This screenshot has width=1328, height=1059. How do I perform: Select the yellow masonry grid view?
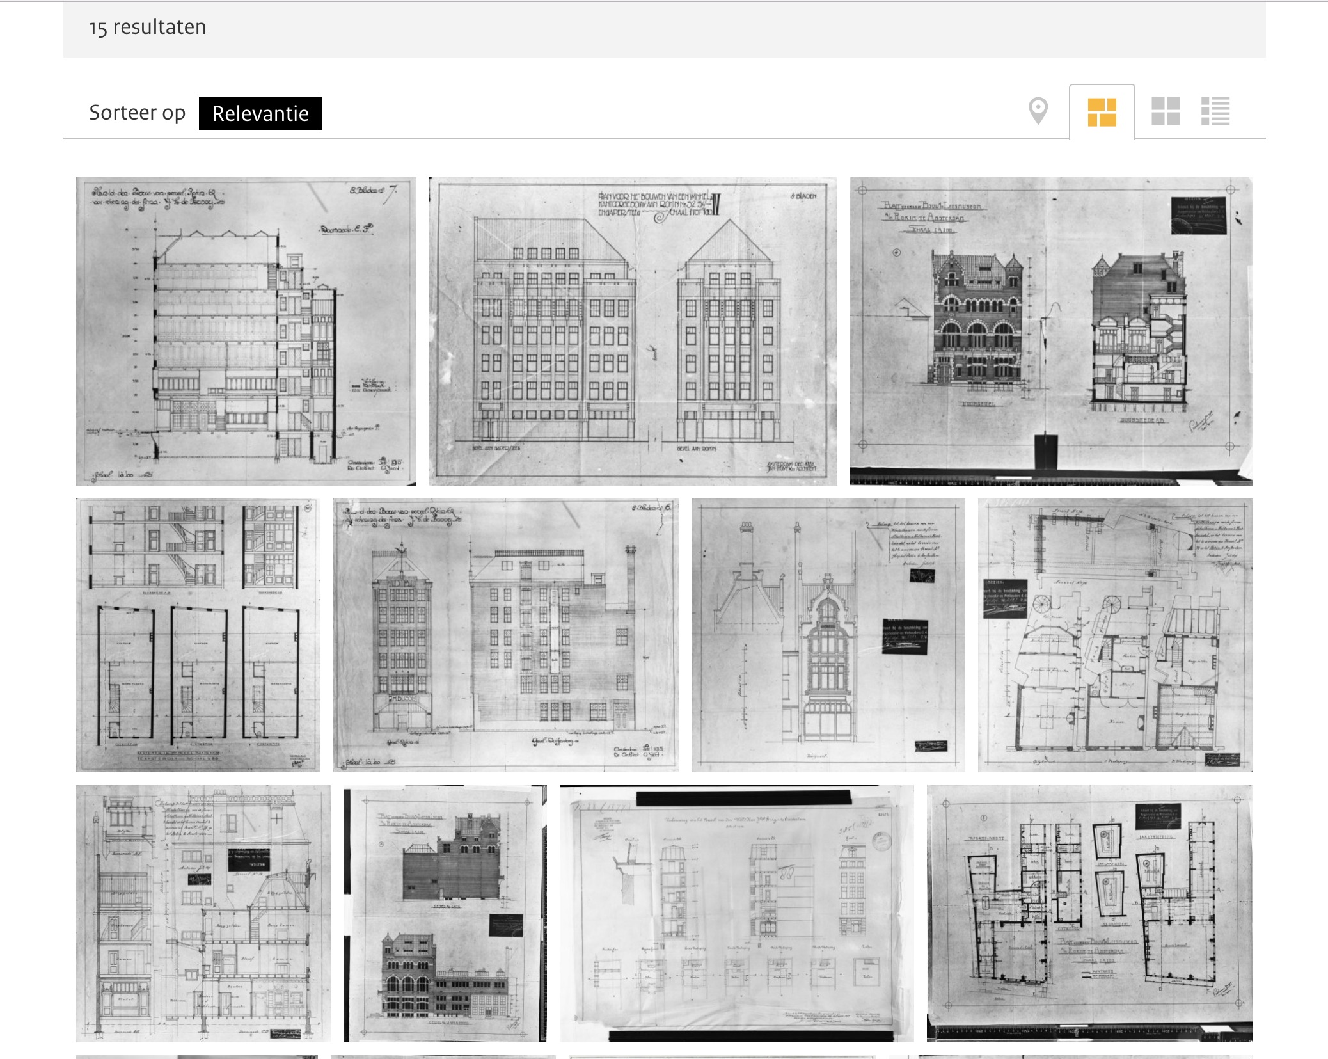coord(1102,112)
